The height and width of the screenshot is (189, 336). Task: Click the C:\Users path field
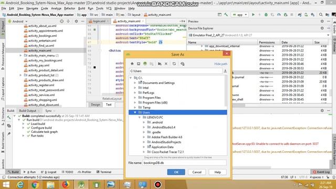(175, 71)
